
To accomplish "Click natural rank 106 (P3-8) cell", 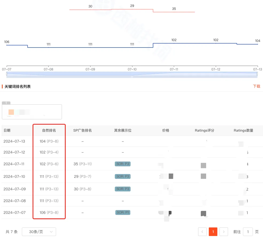I will pos(49,213).
